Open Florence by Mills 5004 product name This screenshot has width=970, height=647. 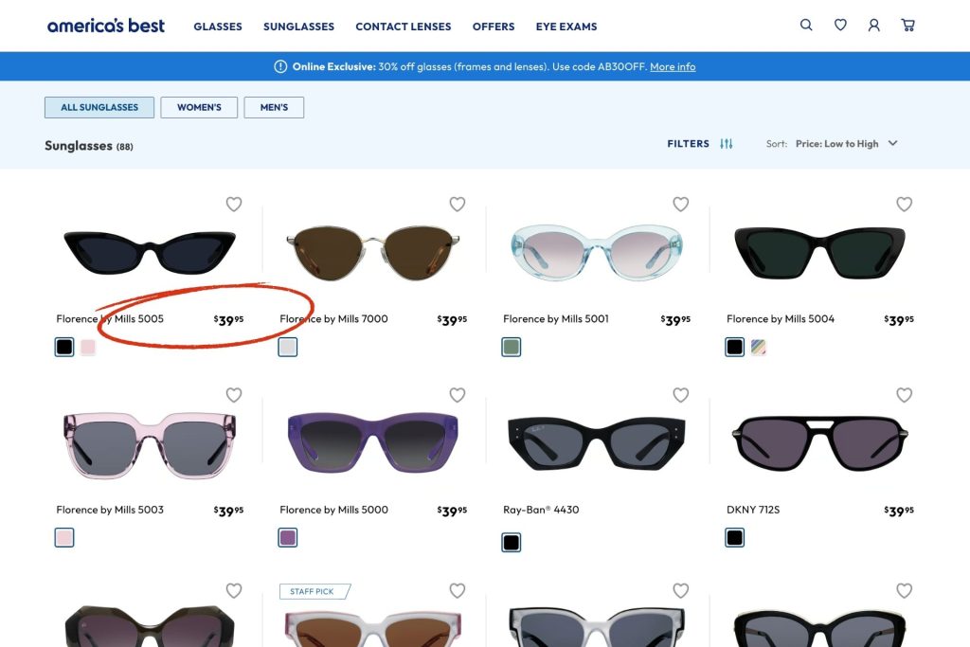(781, 318)
